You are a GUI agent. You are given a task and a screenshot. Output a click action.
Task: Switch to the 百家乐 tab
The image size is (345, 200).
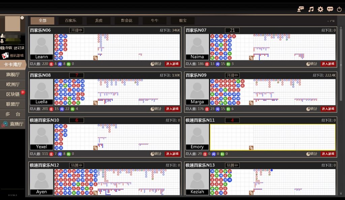[x=70, y=21]
